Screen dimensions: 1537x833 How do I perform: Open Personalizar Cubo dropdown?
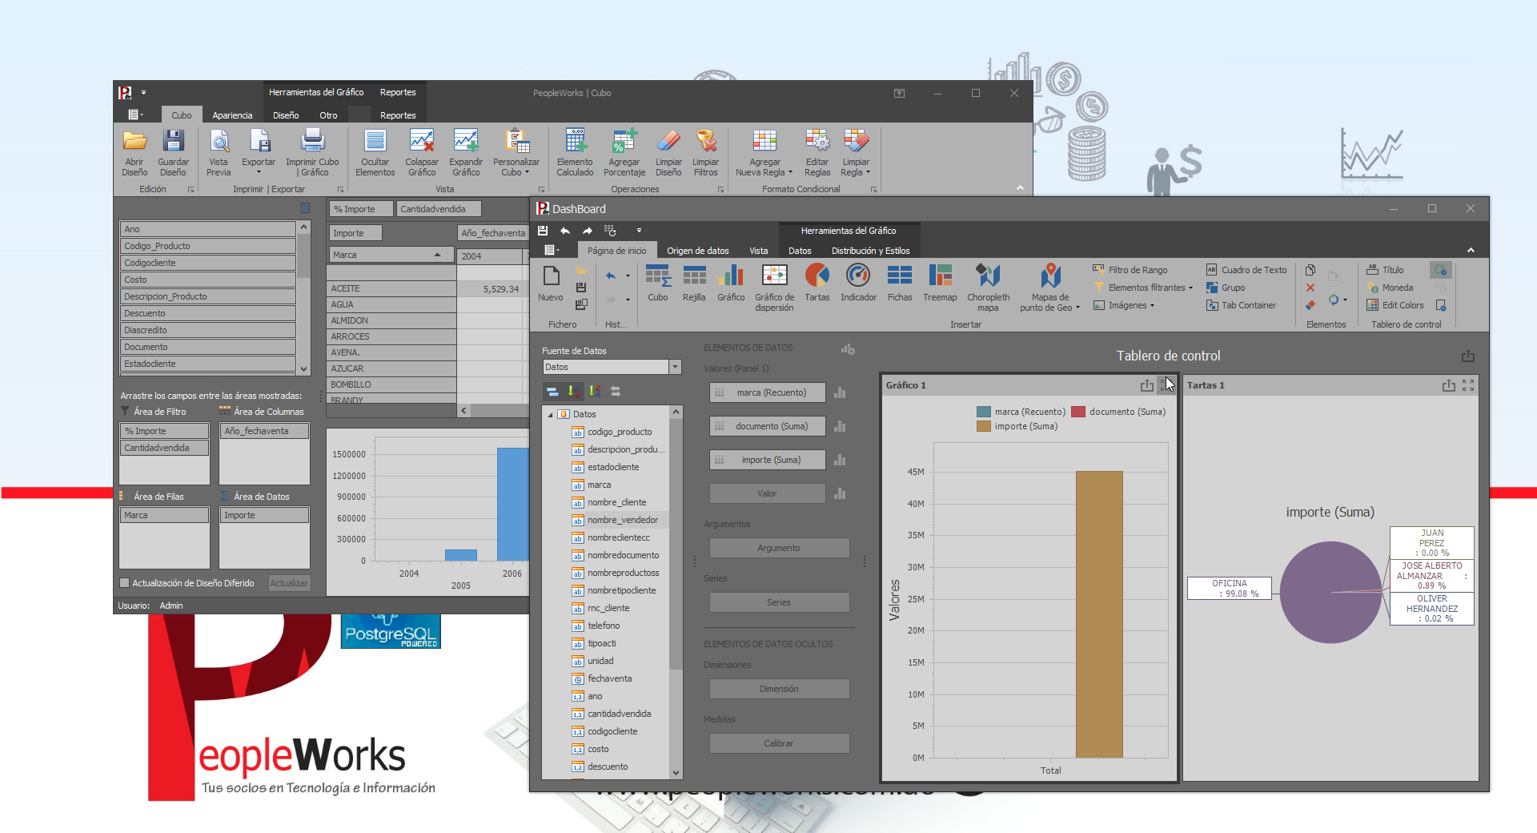point(516,153)
